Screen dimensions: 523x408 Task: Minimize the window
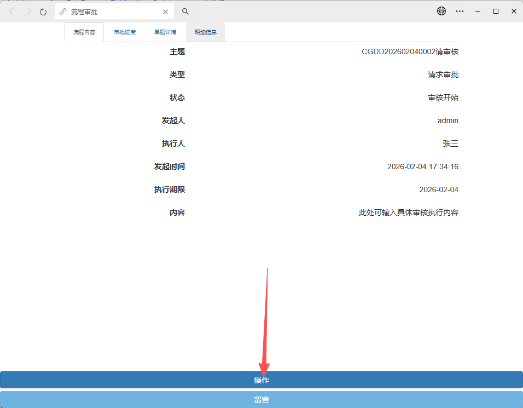click(478, 11)
